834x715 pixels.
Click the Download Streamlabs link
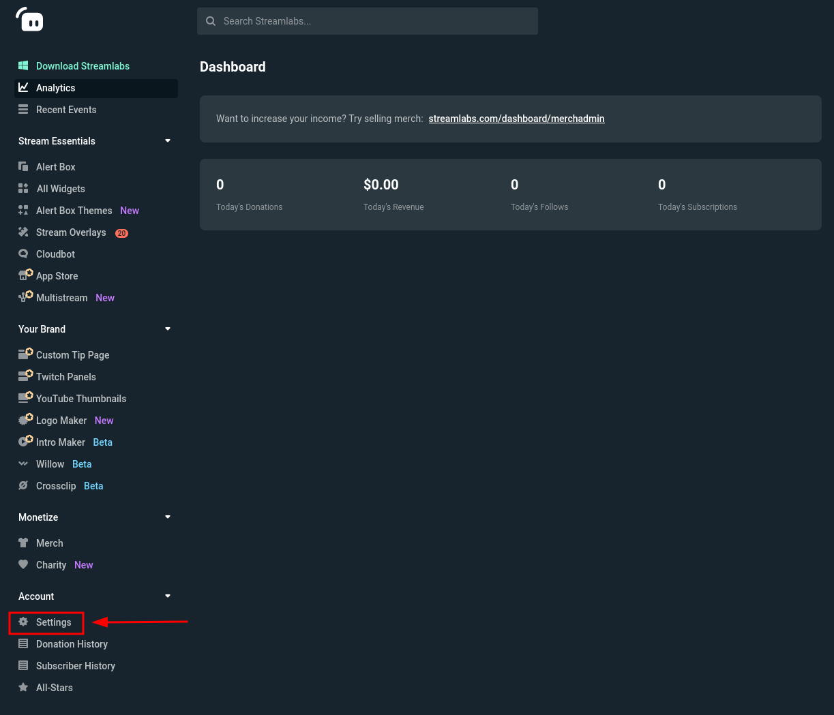click(x=83, y=66)
